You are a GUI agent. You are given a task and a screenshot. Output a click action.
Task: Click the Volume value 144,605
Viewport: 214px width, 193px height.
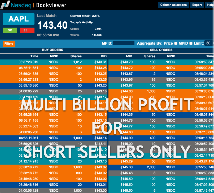(x=97, y=35)
